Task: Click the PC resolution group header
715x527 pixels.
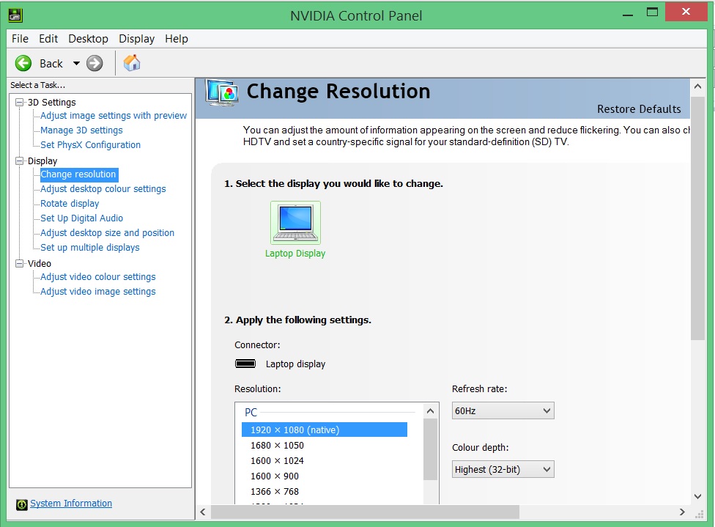Action: 251,413
